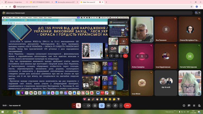Click the meet.google.com address bar
The width and height of the screenshot is (203, 114).
pos(103,7)
